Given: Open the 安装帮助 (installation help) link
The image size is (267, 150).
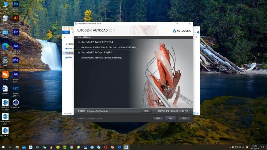Looking at the screenshot, I should [x=81, y=118].
